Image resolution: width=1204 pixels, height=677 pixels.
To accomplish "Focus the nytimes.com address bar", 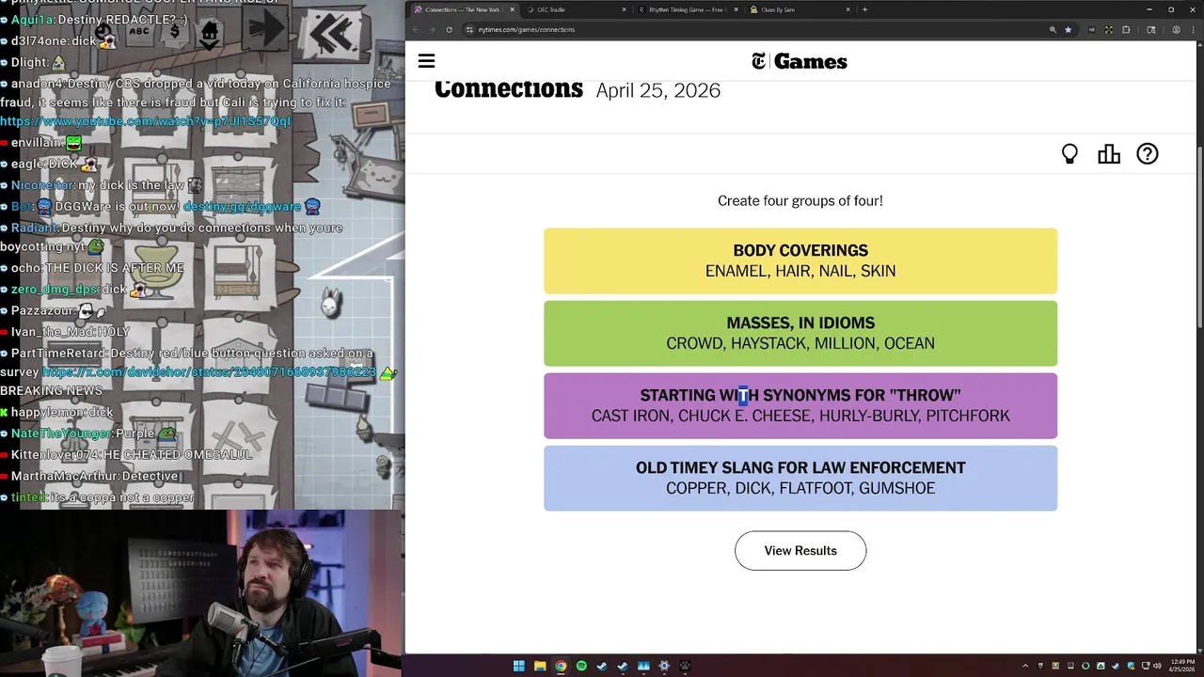I will coord(752,29).
